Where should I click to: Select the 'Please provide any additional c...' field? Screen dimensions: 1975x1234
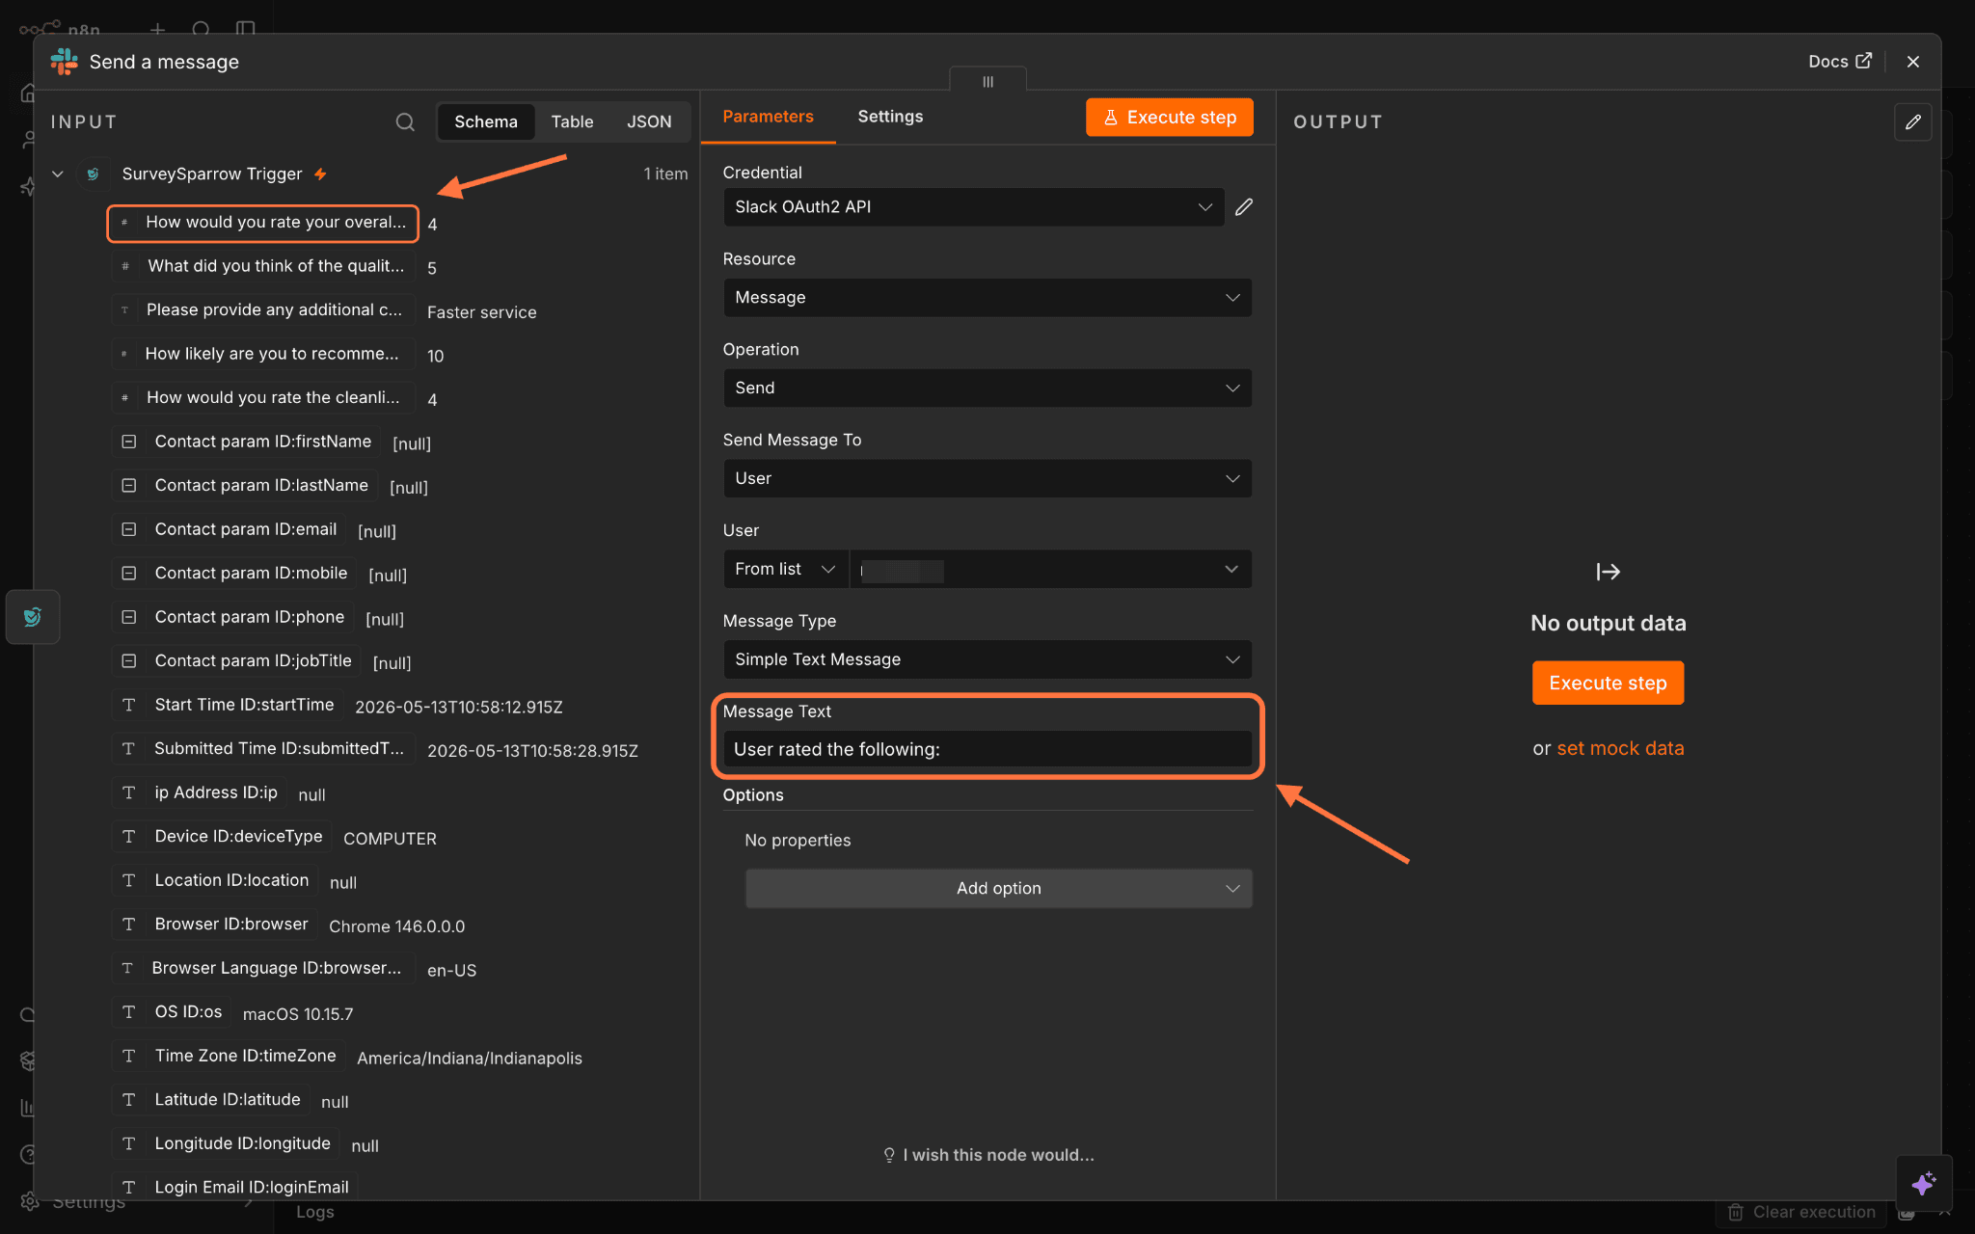pos(263,310)
